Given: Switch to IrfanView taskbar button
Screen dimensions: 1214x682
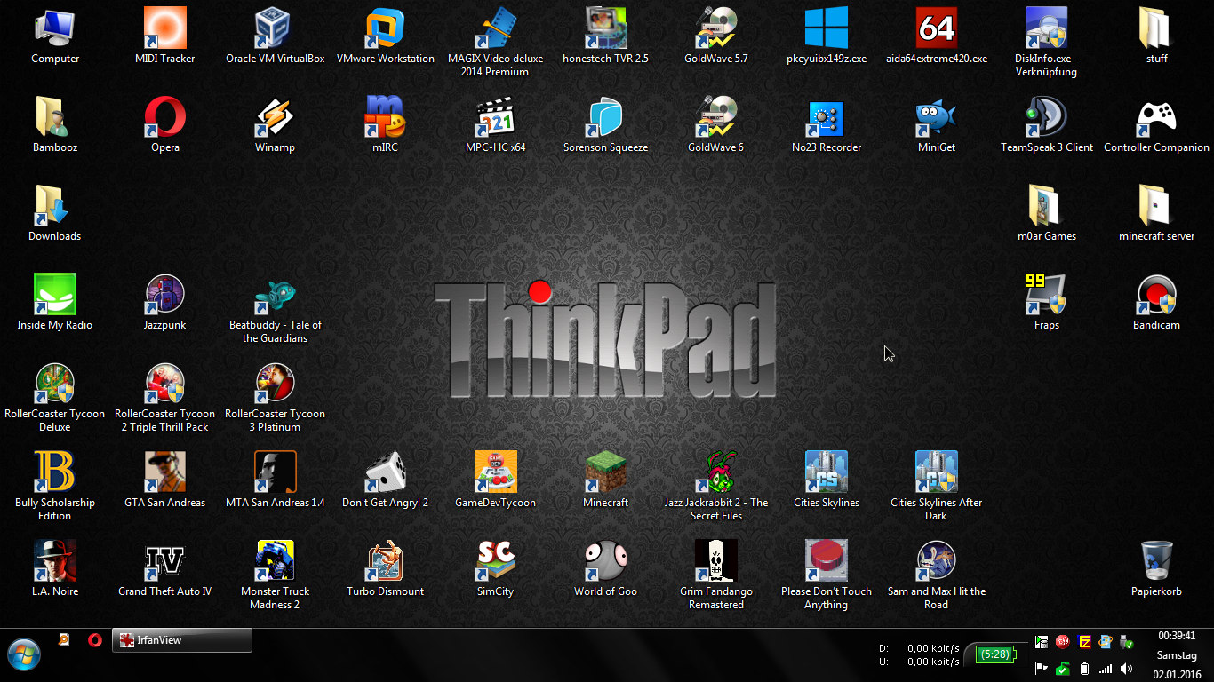Looking at the screenshot, I should tap(182, 640).
